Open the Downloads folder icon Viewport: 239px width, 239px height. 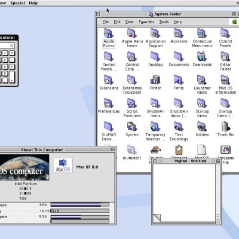[x=202, y=57]
